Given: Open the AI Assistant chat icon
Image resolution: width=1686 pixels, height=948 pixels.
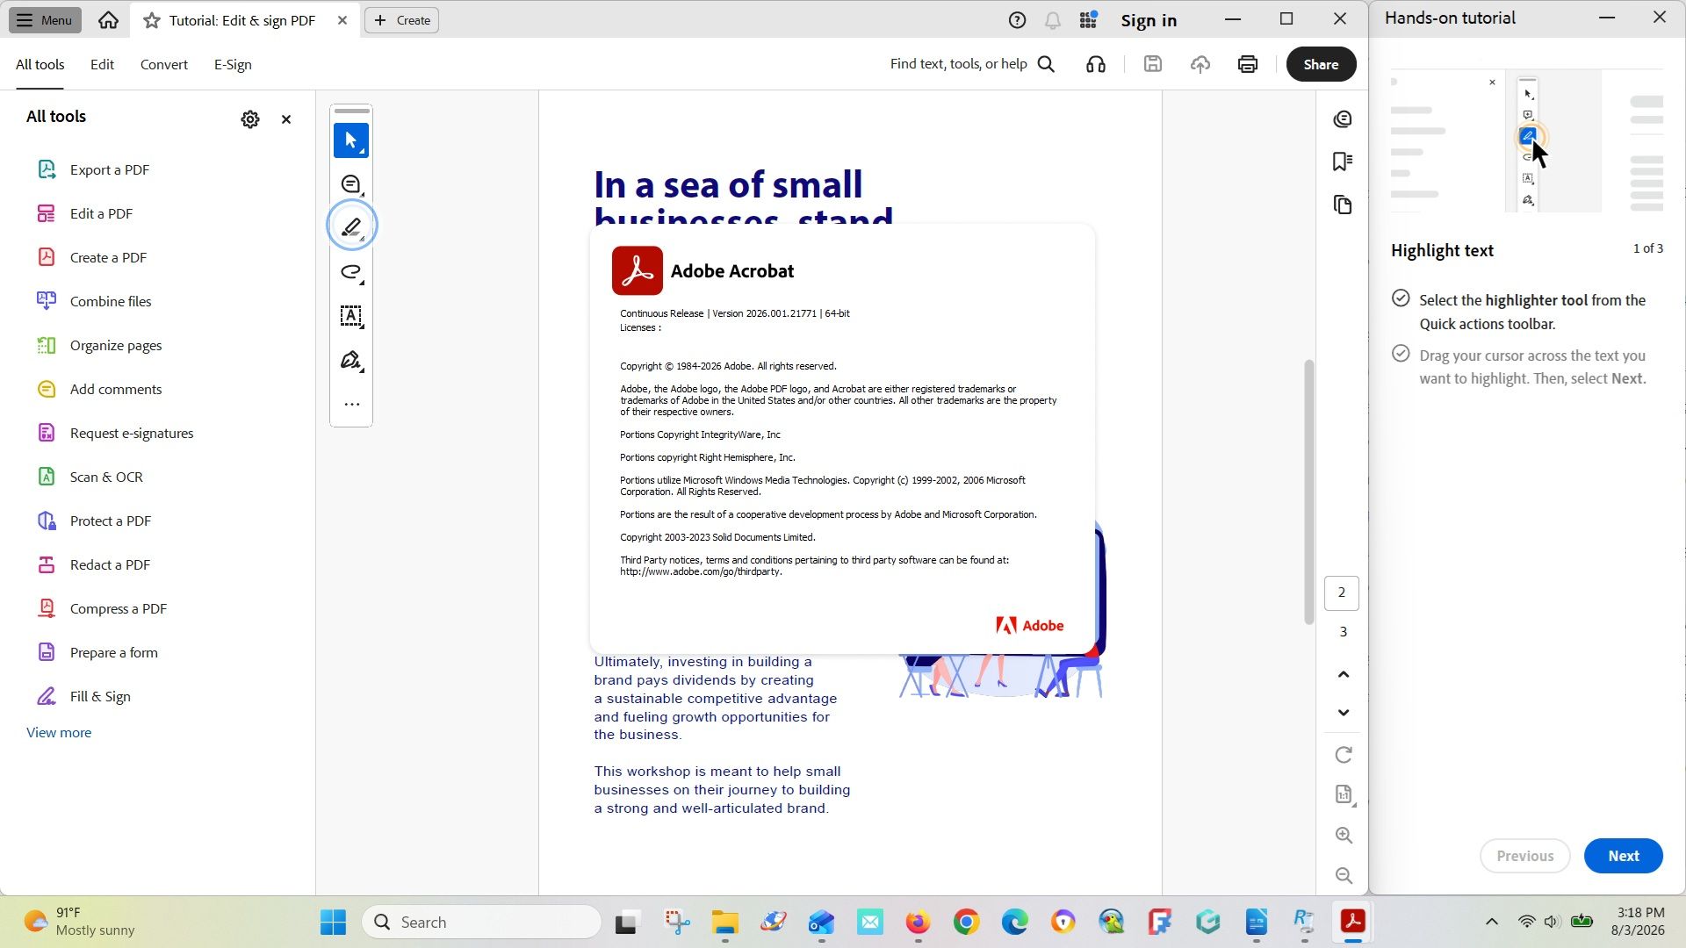Looking at the screenshot, I should point(1343,119).
